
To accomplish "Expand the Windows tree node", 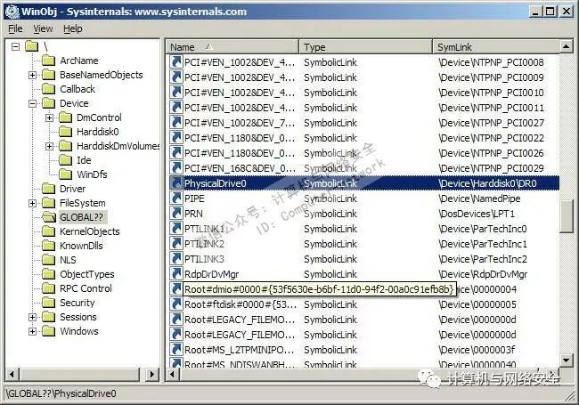I will [32, 332].
